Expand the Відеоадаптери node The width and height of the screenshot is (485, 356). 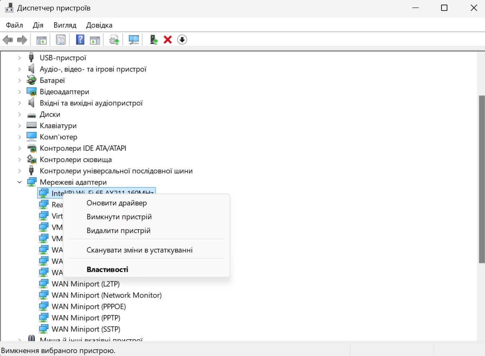20,92
